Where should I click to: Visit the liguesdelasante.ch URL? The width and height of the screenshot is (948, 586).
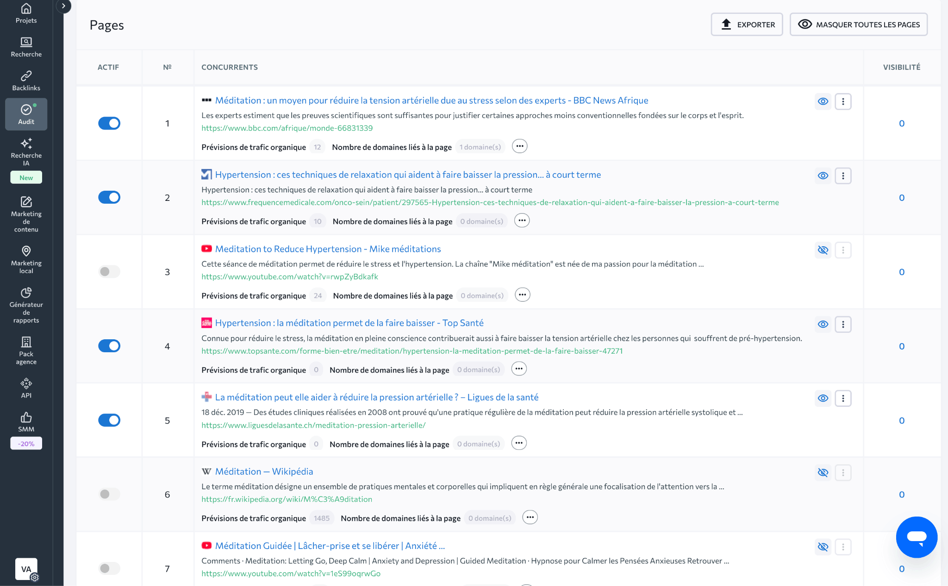(x=313, y=425)
